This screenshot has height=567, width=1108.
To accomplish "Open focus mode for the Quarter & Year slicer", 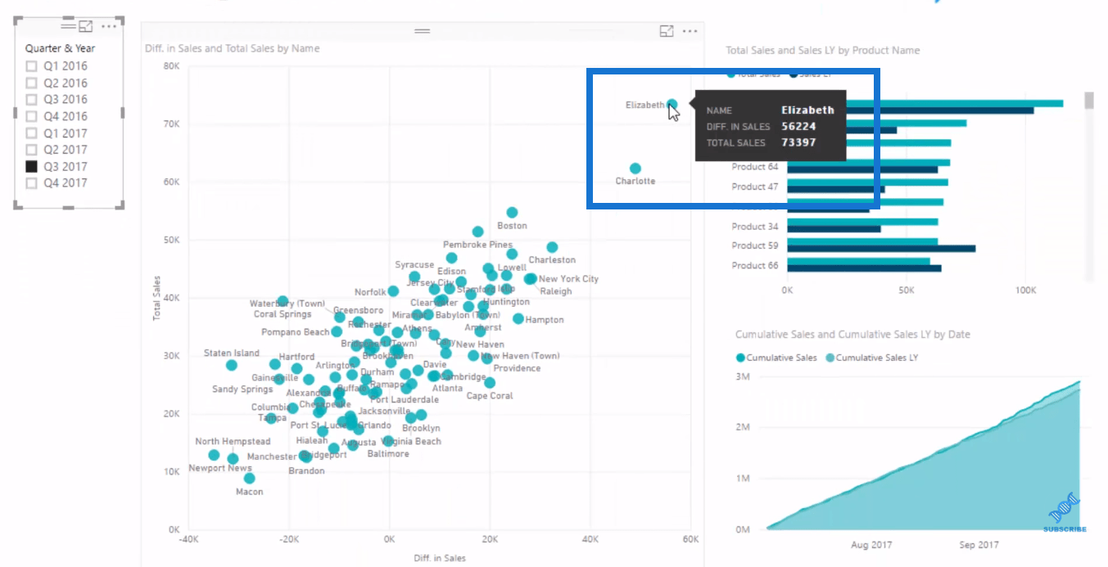I will pyautogui.click(x=86, y=28).
